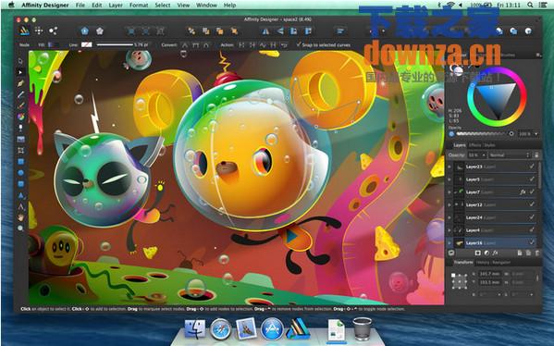
Task: Click the mask layer icon below layers
Action: (x=477, y=253)
